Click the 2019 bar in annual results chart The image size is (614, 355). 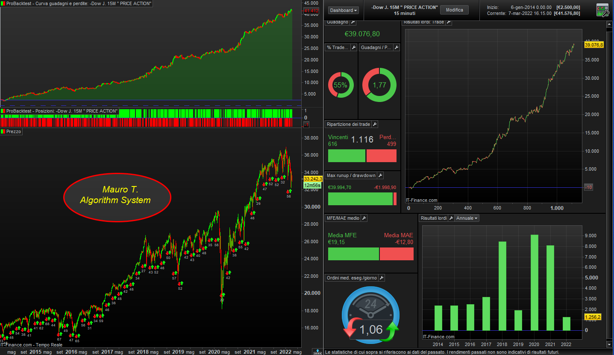coord(518,320)
